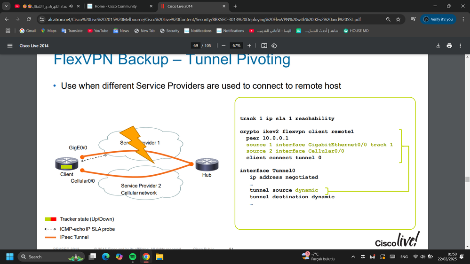The height and width of the screenshot is (264, 470).
Task: Edit the page number field showing 69
Action: [x=195, y=46]
